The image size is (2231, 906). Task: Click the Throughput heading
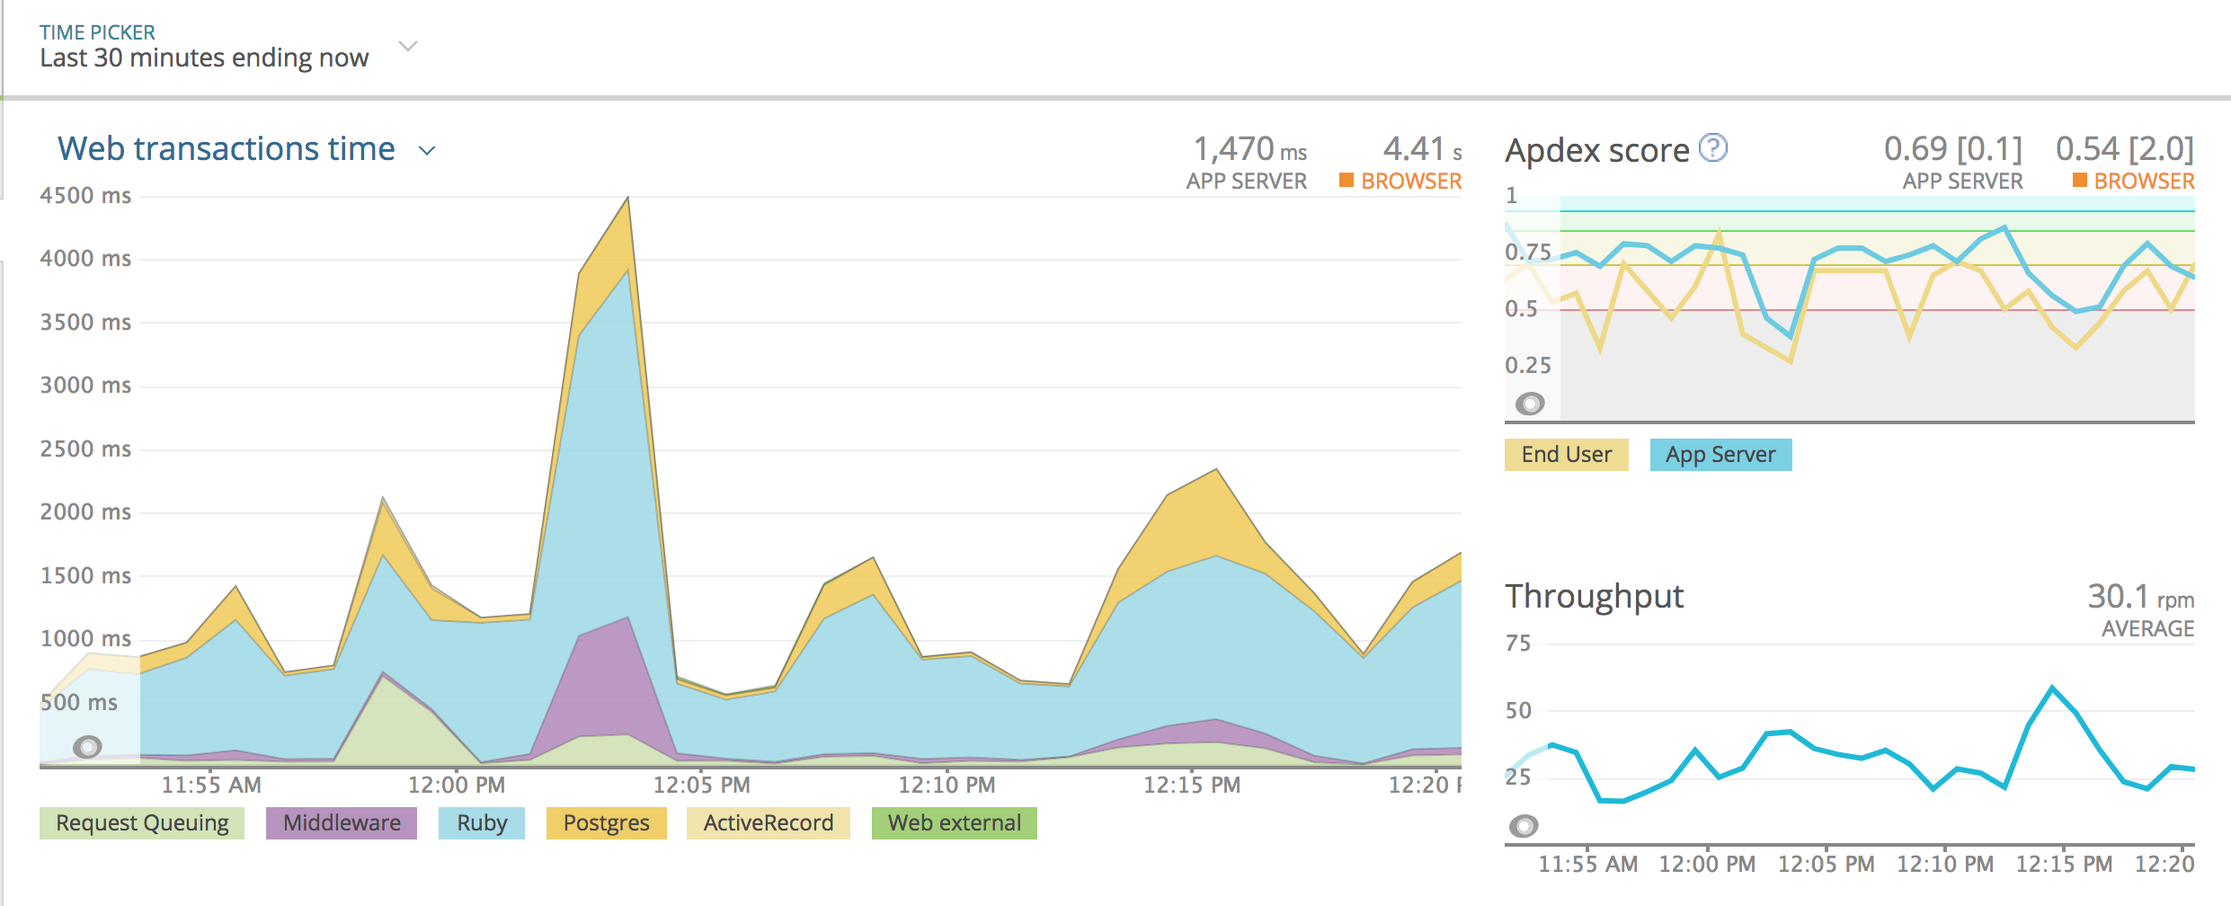point(1595,596)
